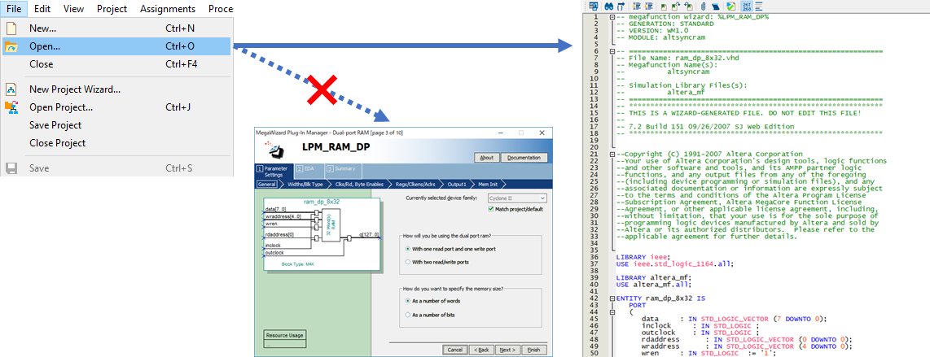Click the analyze current file checkmark icon
The width and height of the screenshot is (930, 357).
732,6
